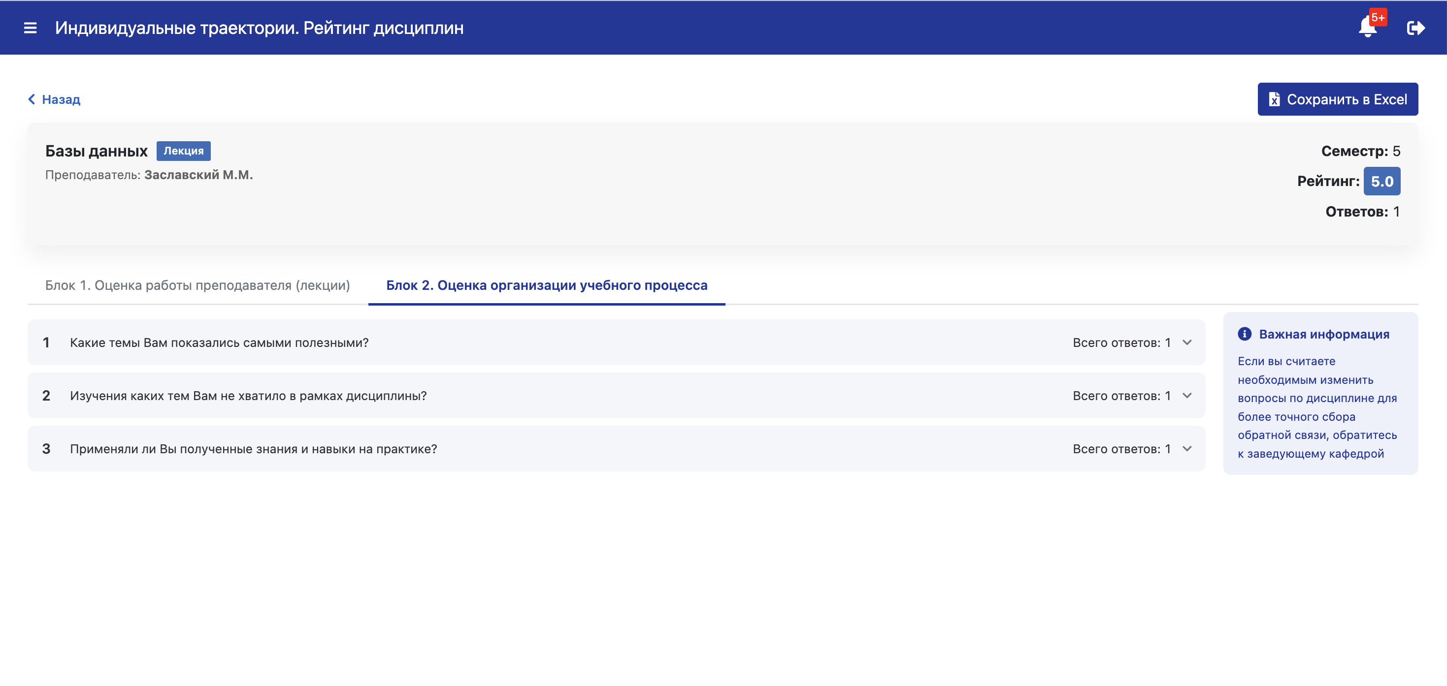This screenshot has height=686, width=1447.
Task: Click teacher name Заславский М.М.
Action: 198,175
